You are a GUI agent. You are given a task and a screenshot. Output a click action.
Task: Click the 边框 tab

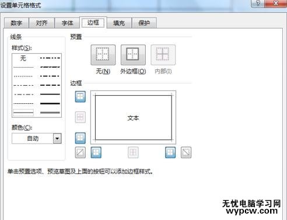click(93, 23)
